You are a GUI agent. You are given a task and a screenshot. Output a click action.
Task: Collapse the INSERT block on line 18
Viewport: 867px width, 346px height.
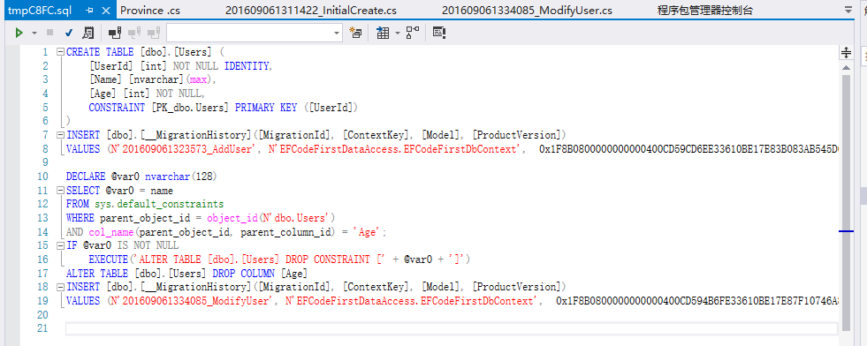click(x=60, y=287)
